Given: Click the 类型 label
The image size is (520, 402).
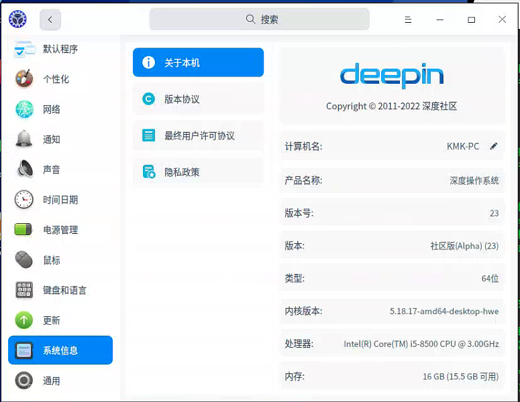Looking at the screenshot, I should pos(295,278).
